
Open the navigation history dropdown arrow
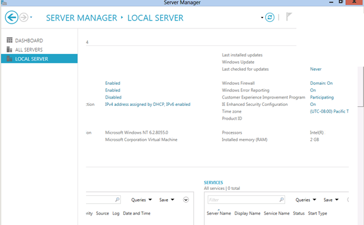point(31,17)
